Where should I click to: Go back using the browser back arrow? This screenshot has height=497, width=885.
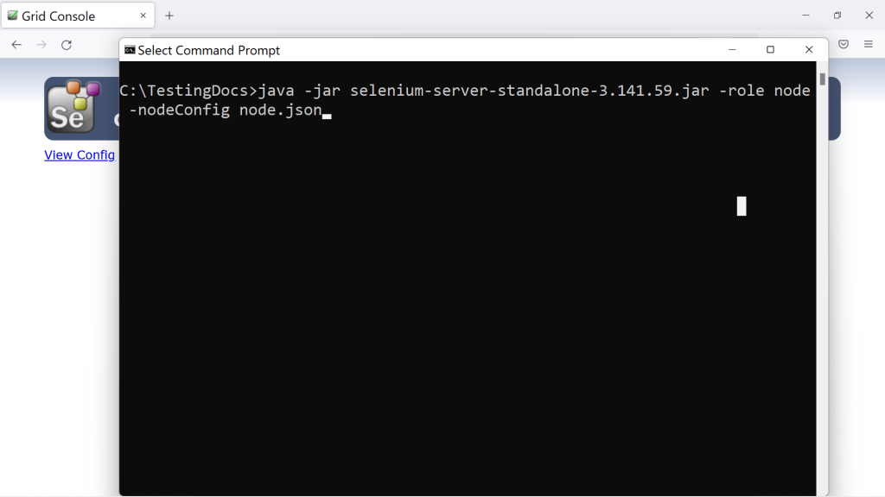point(16,45)
